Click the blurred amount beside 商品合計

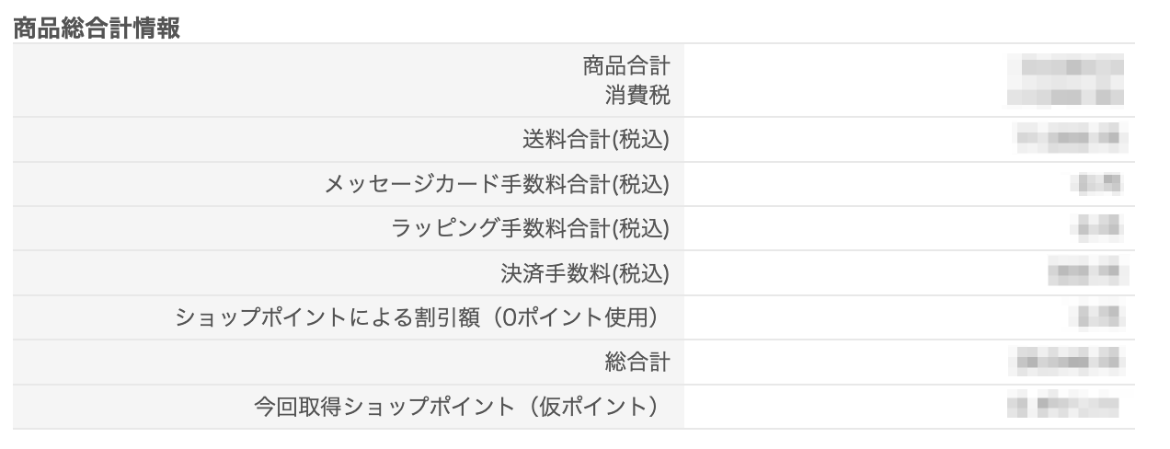coord(1065,66)
